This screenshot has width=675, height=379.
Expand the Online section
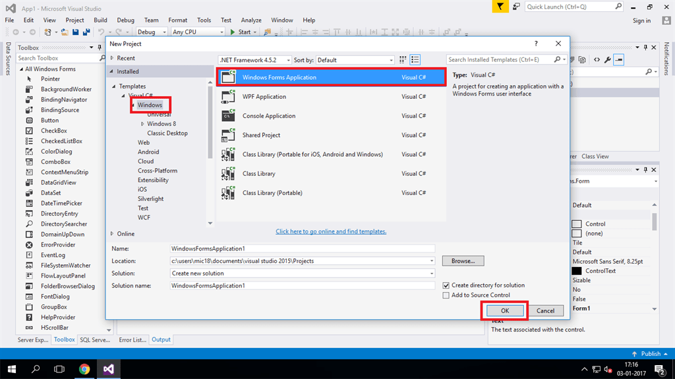point(112,233)
